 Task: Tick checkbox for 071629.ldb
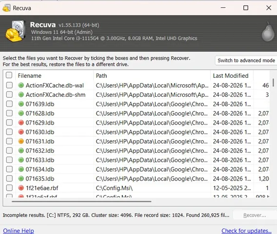(x=9, y=123)
